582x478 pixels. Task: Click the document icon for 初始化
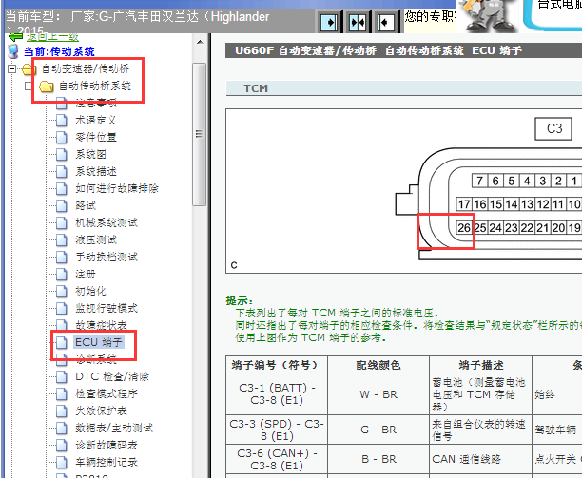point(62,291)
